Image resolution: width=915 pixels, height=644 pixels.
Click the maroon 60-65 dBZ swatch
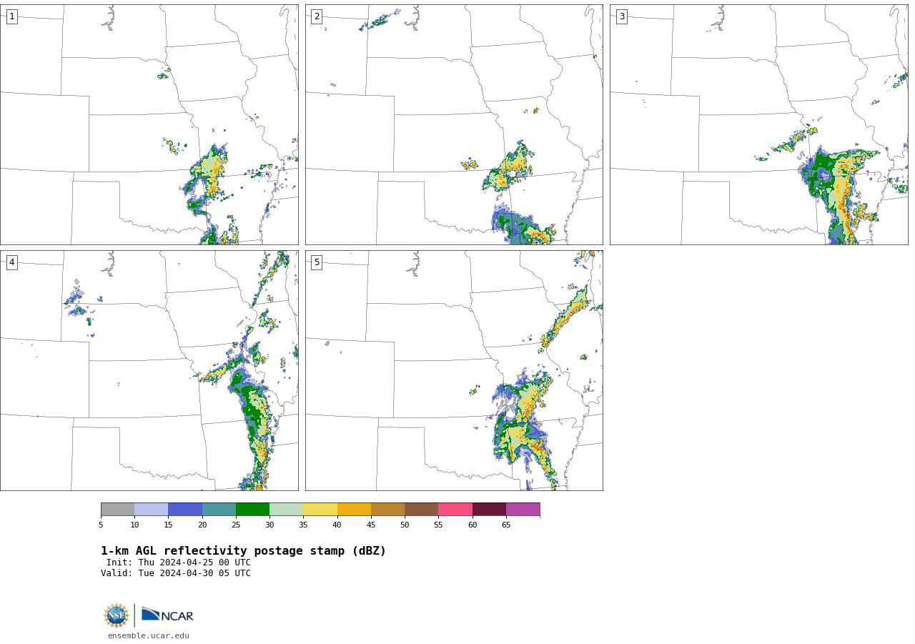point(489,509)
